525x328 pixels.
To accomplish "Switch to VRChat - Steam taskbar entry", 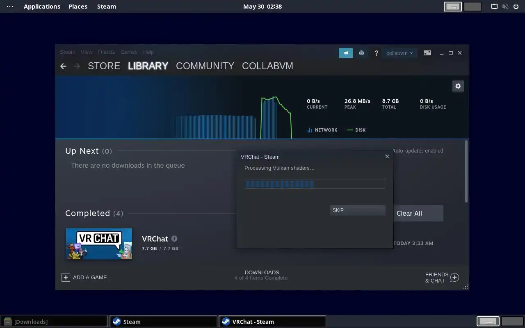I will pyautogui.click(x=272, y=321).
